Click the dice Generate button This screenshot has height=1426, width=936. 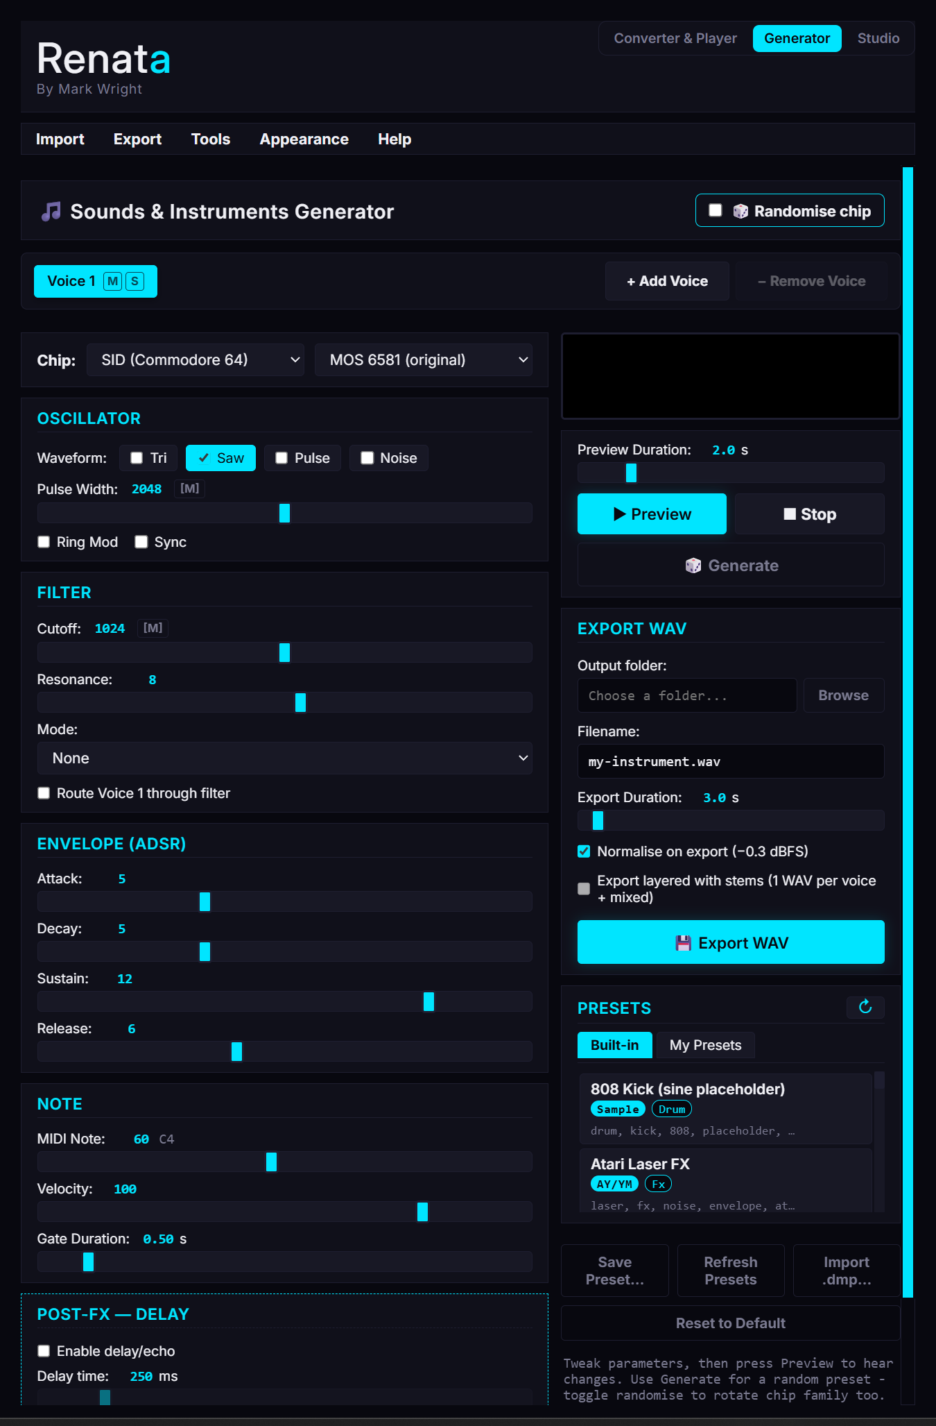click(x=731, y=566)
